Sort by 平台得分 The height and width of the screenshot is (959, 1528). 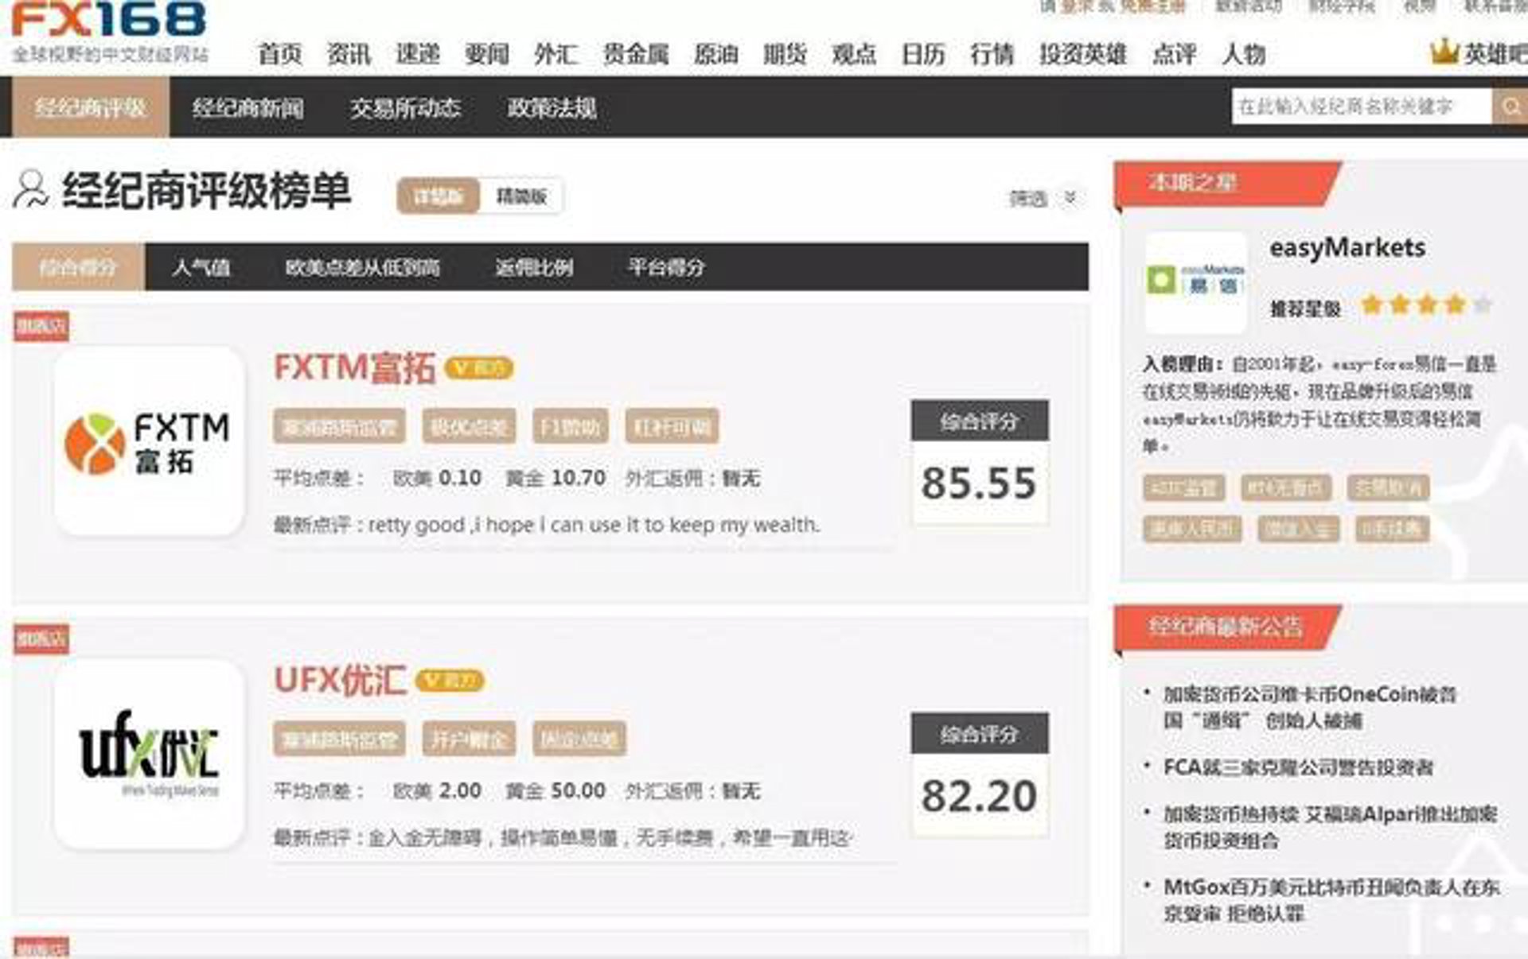coord(666,267)
